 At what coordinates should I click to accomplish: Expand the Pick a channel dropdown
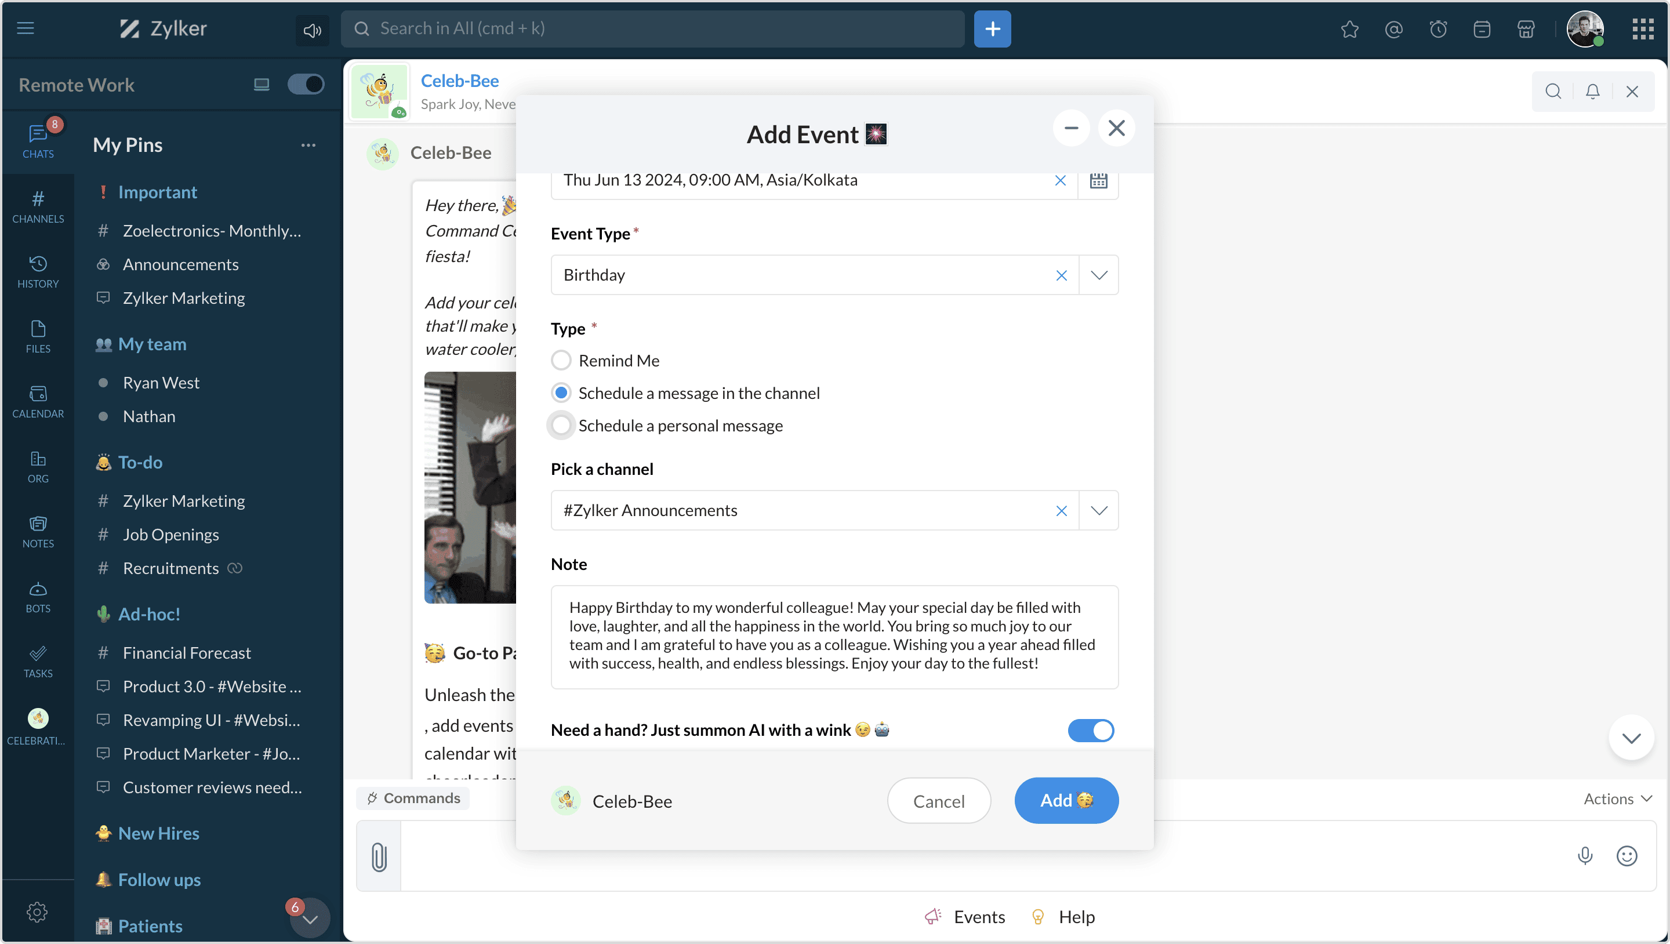point(1099,510)
